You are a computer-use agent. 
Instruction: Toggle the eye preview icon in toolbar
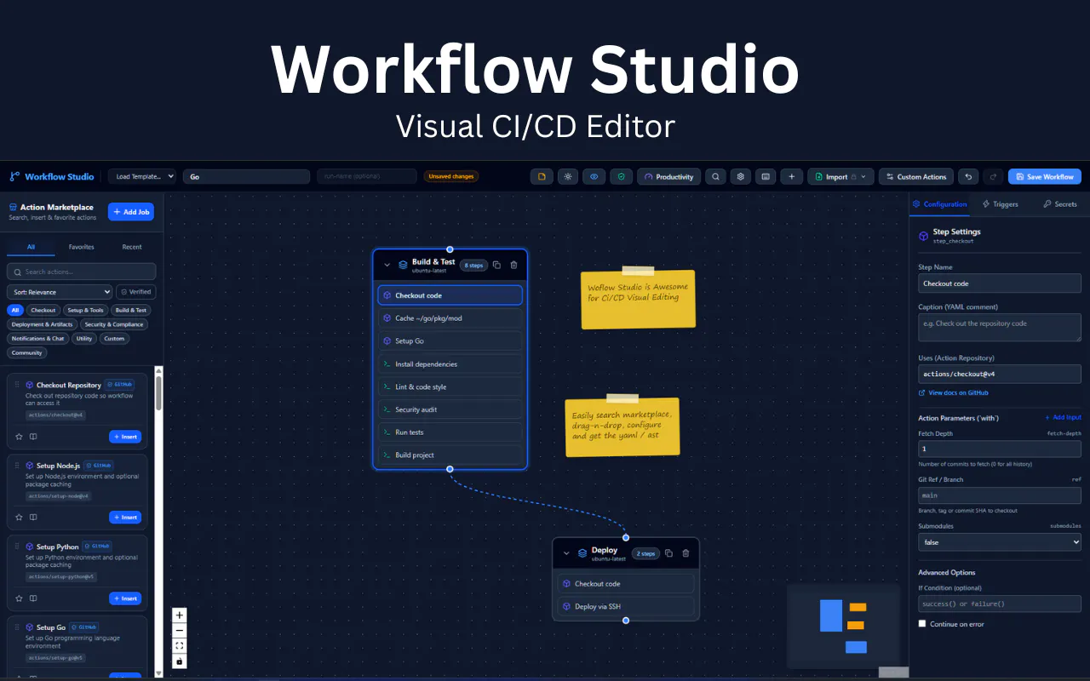tap(594, 176)
